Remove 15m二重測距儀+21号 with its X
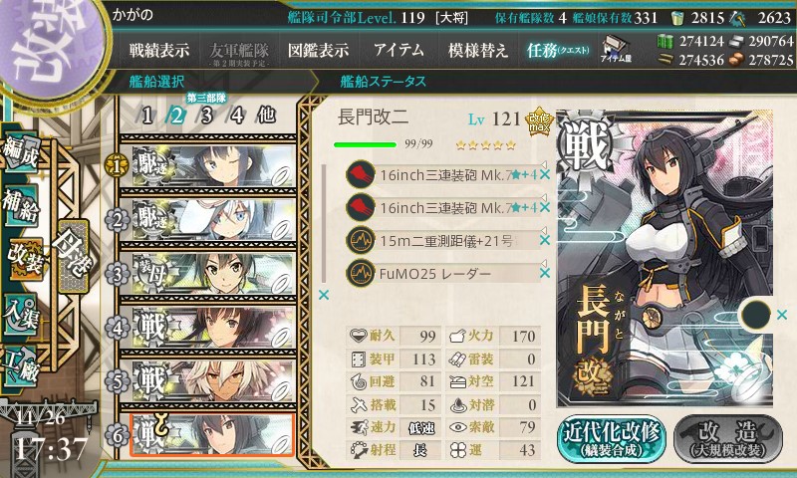 coord(544,240)
